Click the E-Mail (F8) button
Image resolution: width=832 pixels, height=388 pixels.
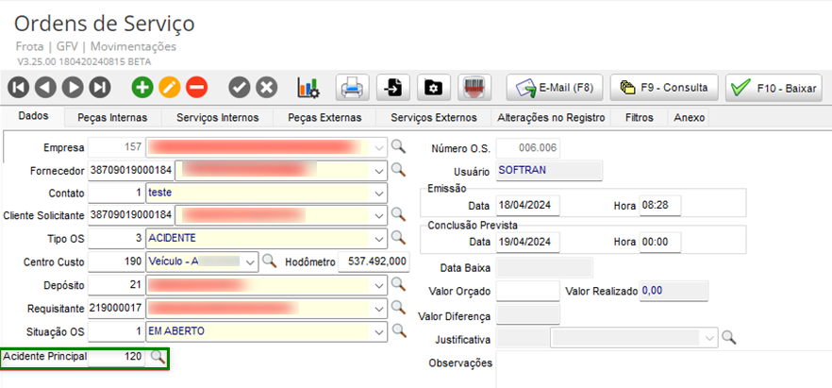pos(555,88)
